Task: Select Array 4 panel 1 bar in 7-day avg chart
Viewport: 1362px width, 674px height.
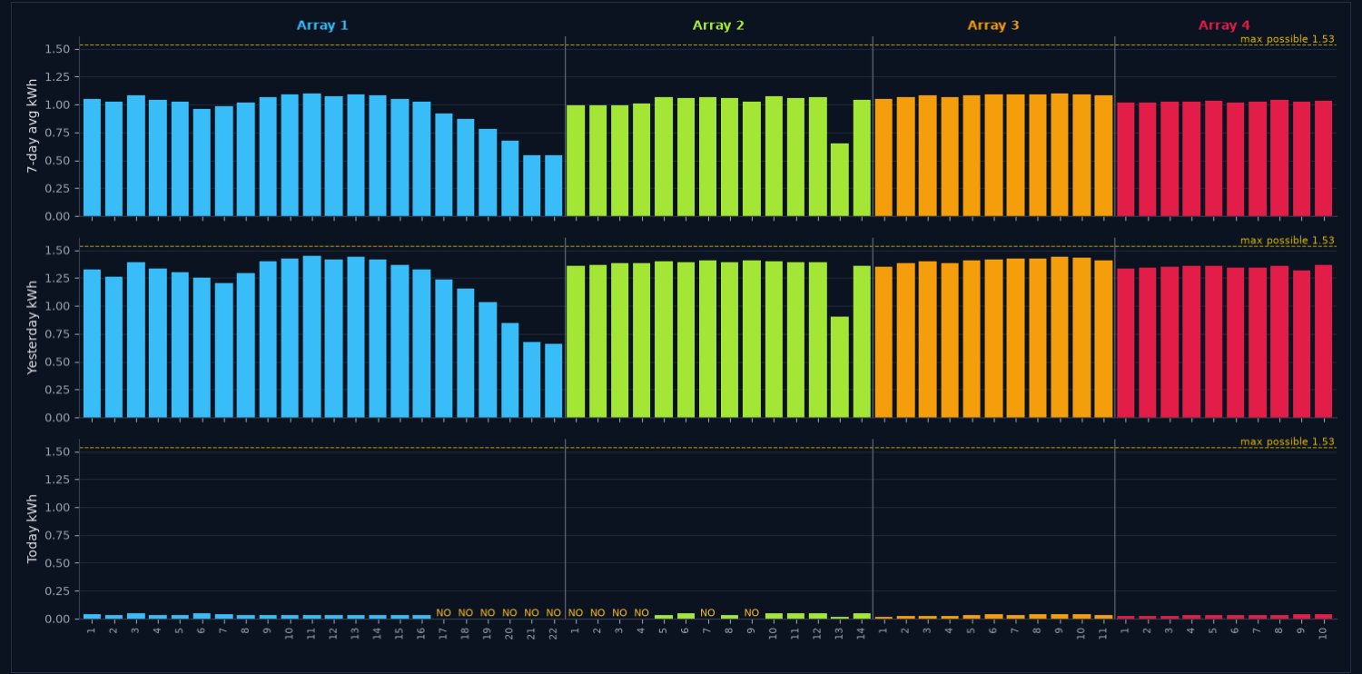Action: click(1125, 160)
